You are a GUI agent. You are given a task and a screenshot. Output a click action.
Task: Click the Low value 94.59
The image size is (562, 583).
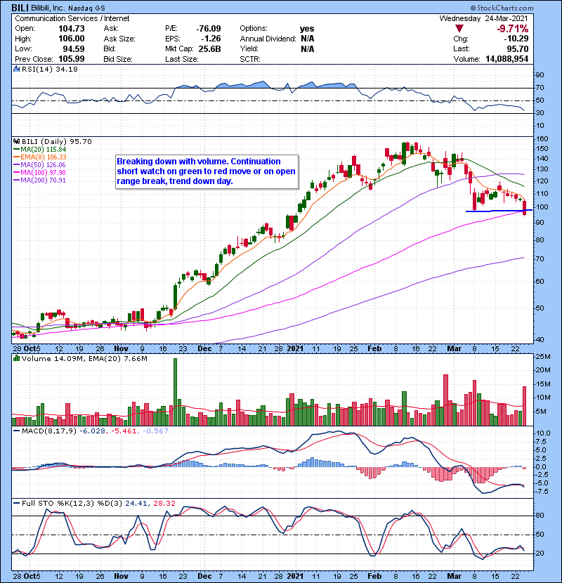(x=74, y=49)
